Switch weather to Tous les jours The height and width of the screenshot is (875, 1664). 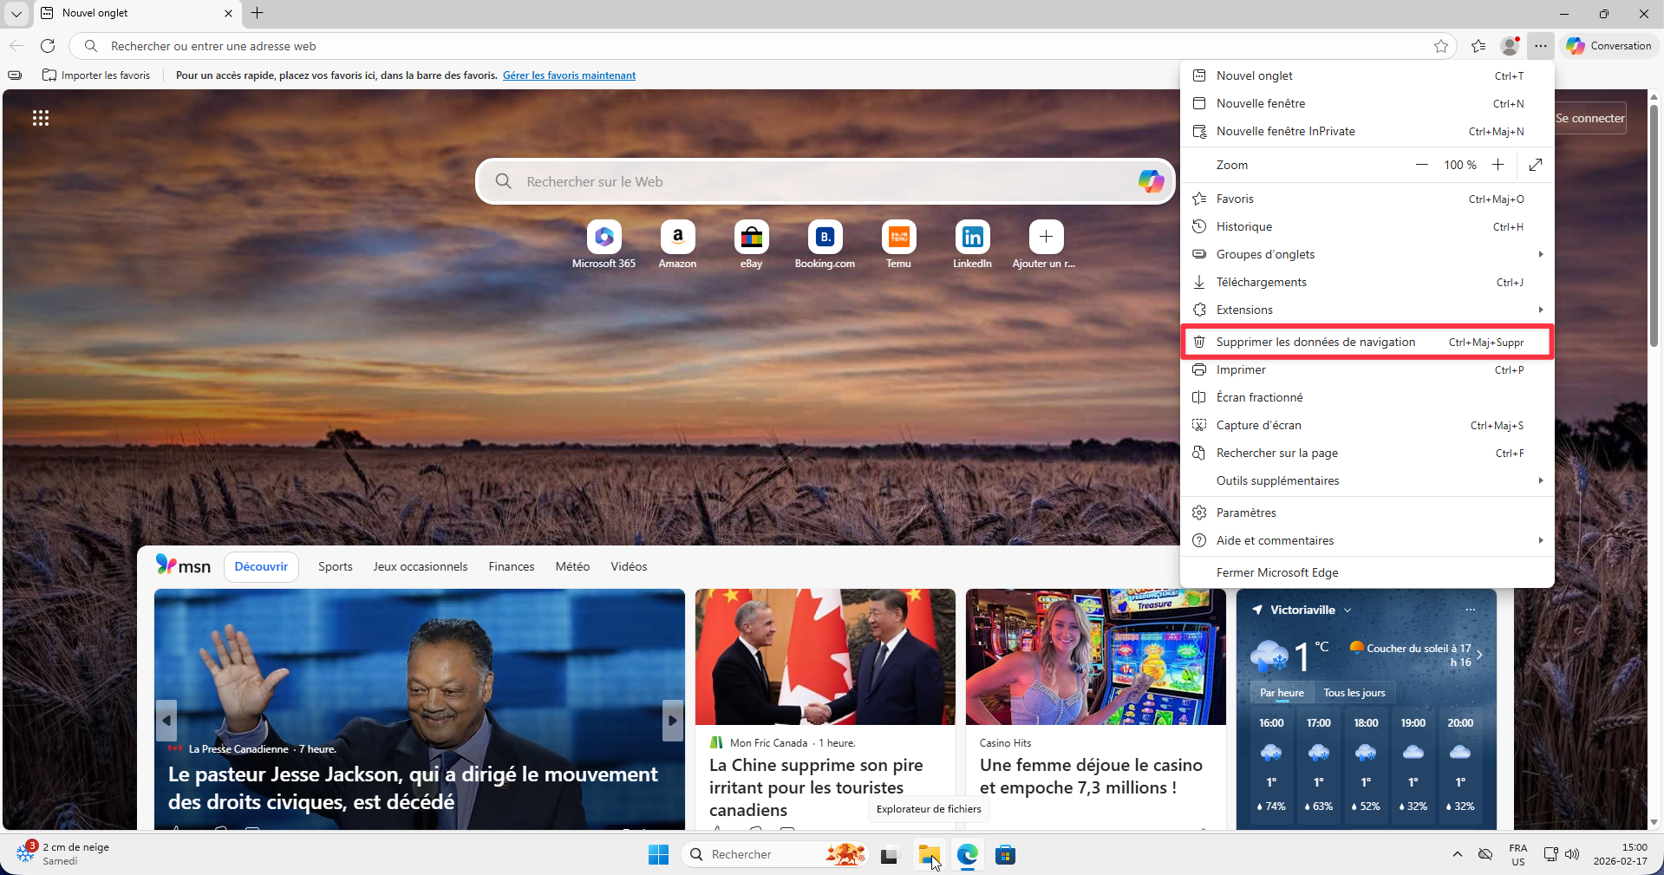[1354, 693]
